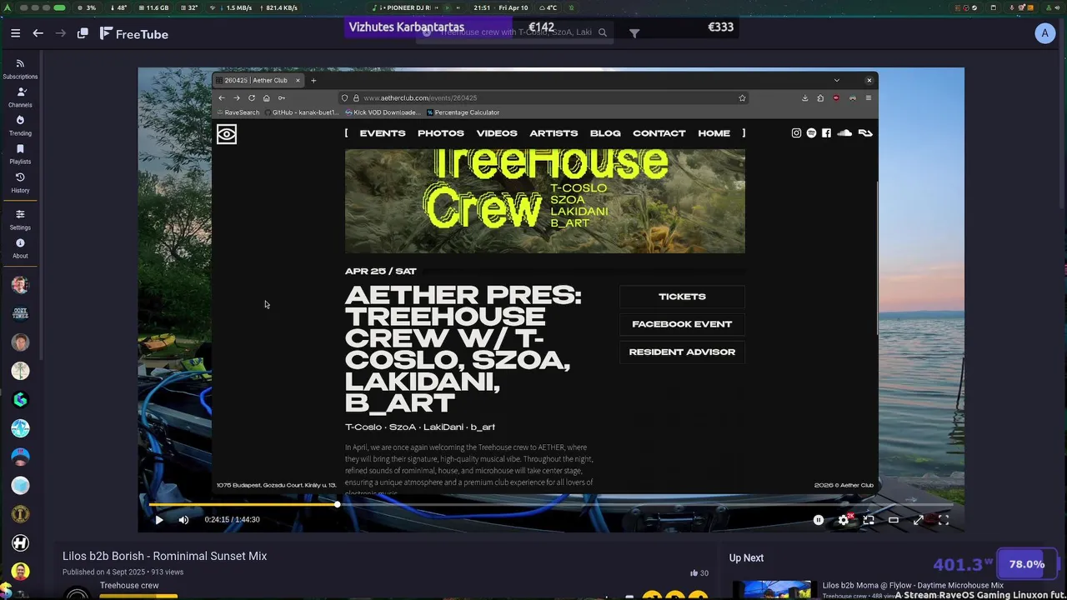Screen dimensions: 1067x600
Task: Click the '11.6 GB' memory indicator in top bar
Action: (x=153, y=7)
